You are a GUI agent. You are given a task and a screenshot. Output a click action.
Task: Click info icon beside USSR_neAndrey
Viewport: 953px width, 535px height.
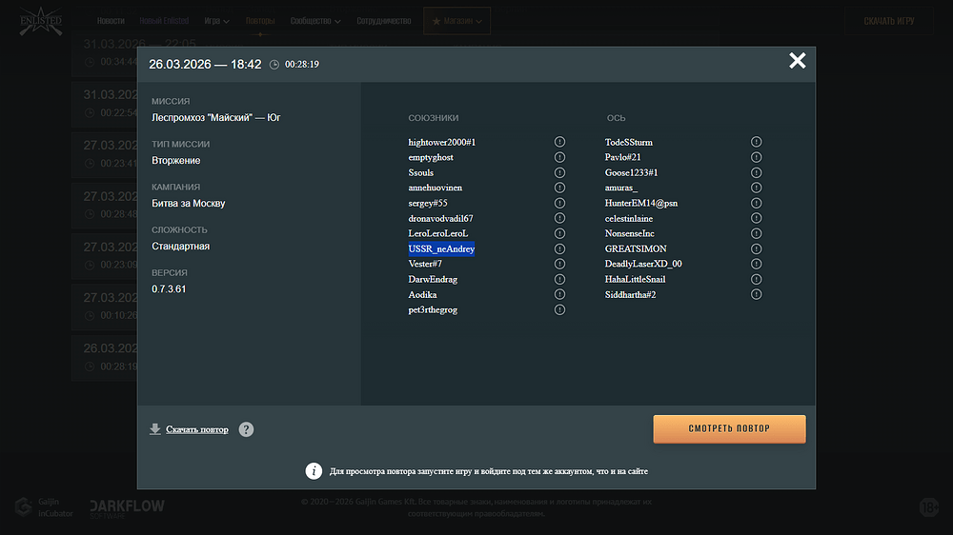(559, 248)
